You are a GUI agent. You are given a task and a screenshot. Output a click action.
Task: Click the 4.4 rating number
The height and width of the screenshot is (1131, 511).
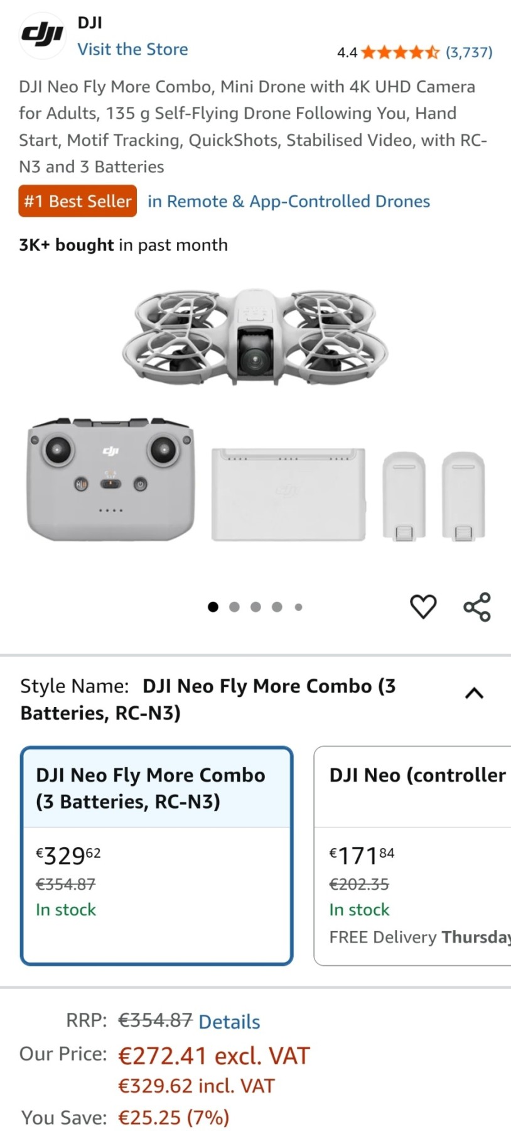click(347, 52)
